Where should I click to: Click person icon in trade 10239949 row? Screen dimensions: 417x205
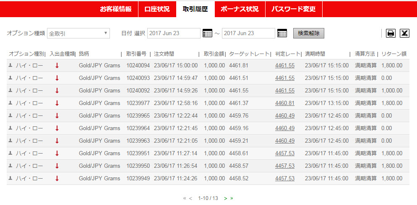pos(10,179)
